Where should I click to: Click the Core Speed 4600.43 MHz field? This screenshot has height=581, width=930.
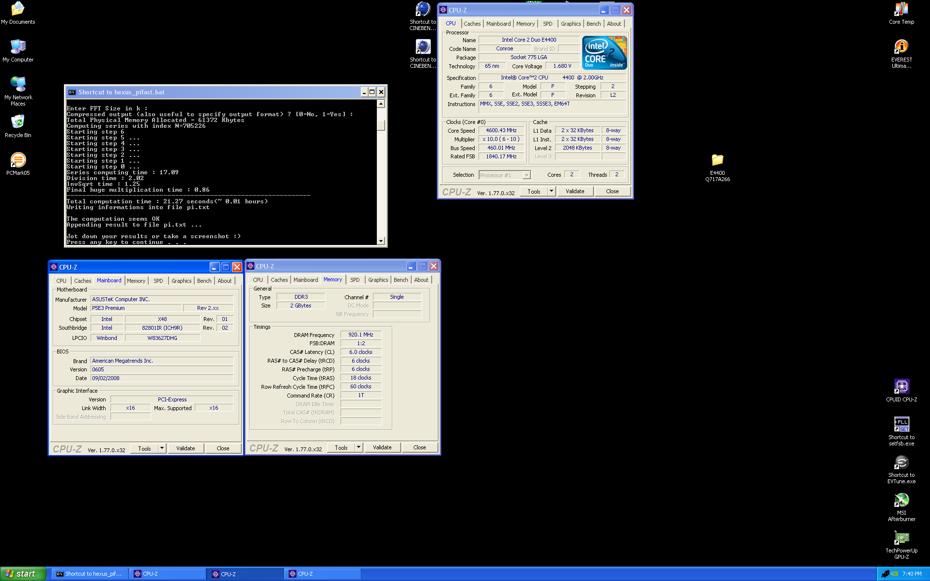point(501,130)
